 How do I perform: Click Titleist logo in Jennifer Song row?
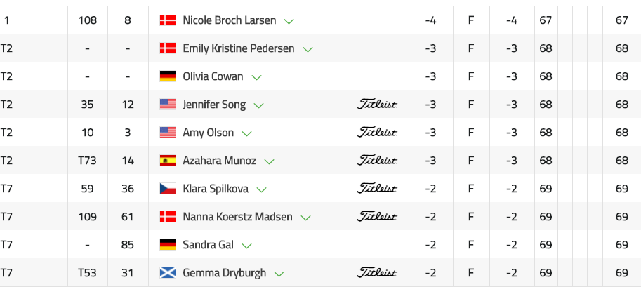(x=377, y=105)
